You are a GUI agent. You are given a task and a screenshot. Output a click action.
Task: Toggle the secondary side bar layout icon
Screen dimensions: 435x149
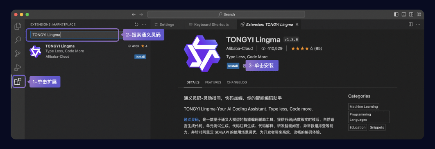411,14
